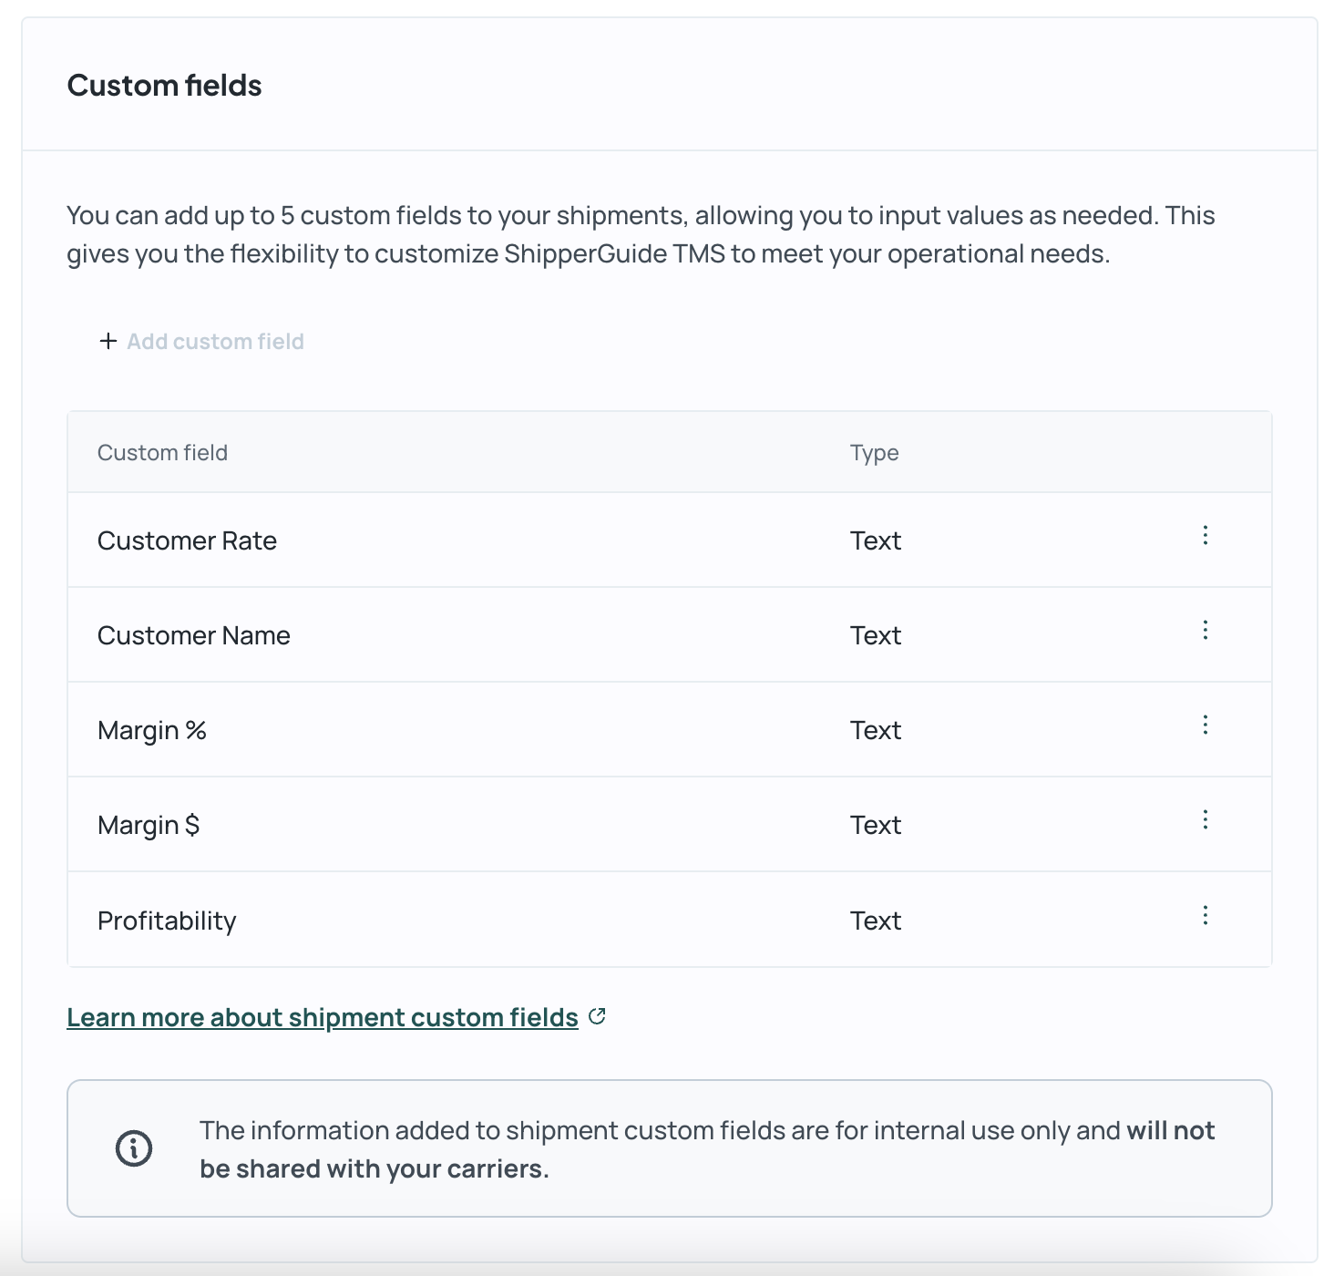Click the external link icon after Learn more
The height and width of the screenshot is (1276, 1334).
pos(597,1016)
